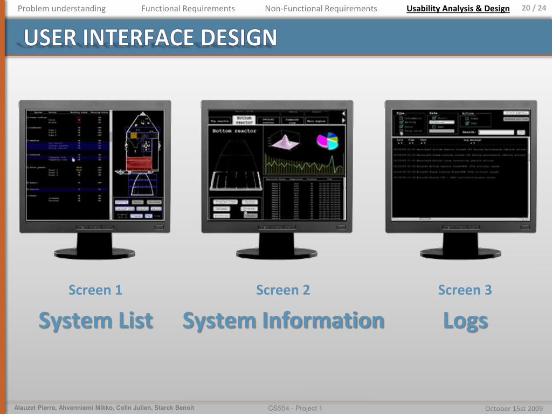Check the unchecked Action group checkbox
Viewport: 552px width, 414px height.
pyautogui.click(x=467, y=118)
